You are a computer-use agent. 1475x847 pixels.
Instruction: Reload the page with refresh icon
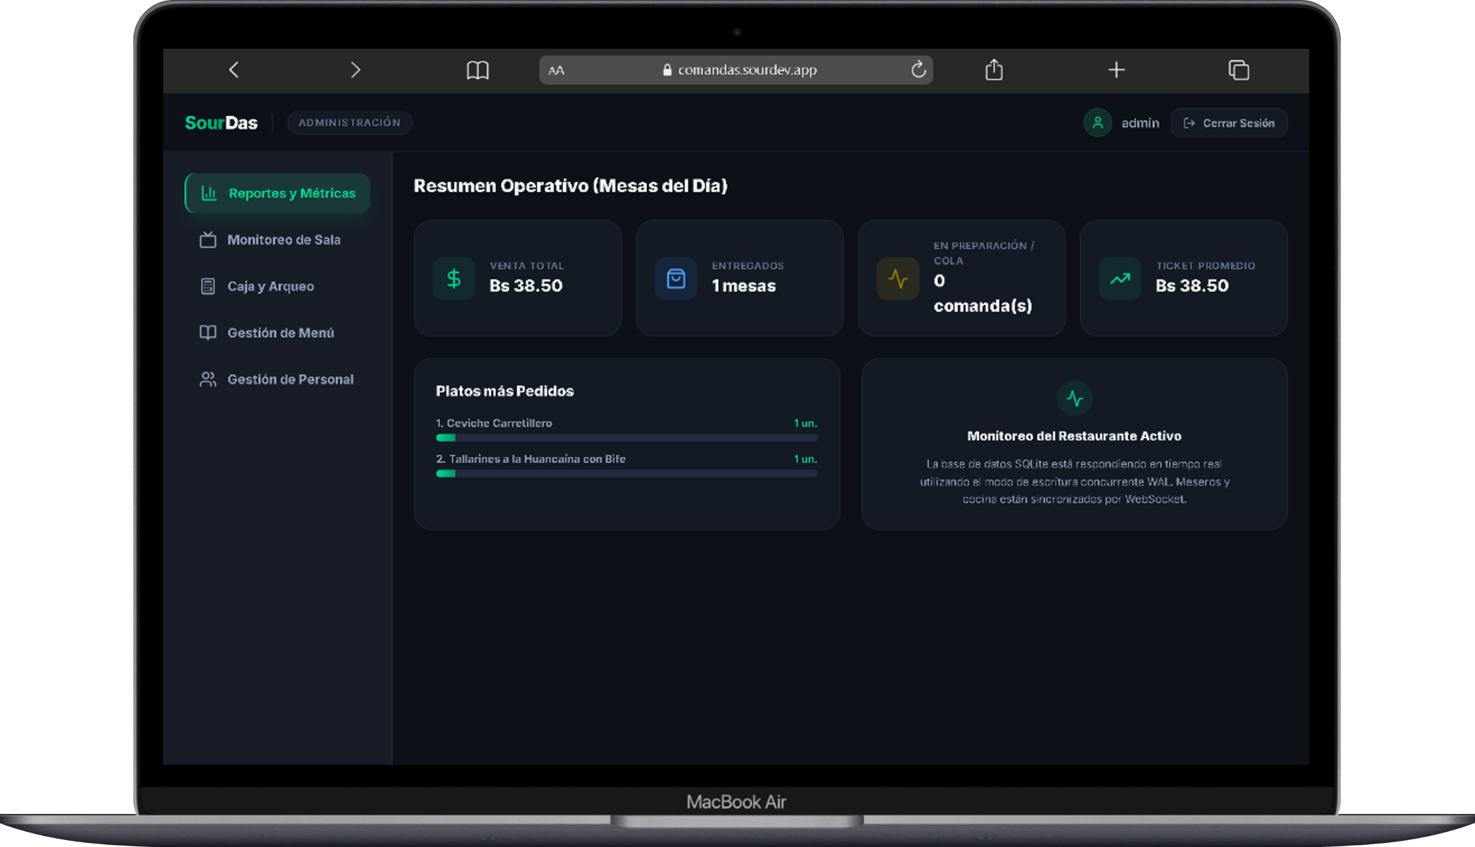[x=918, y=69]
